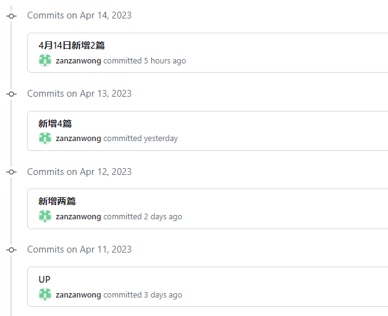Click the timeline commit marker for Apr 12, 2023
The width and height of the screenshot is (388, 316).
click(11, 172)
